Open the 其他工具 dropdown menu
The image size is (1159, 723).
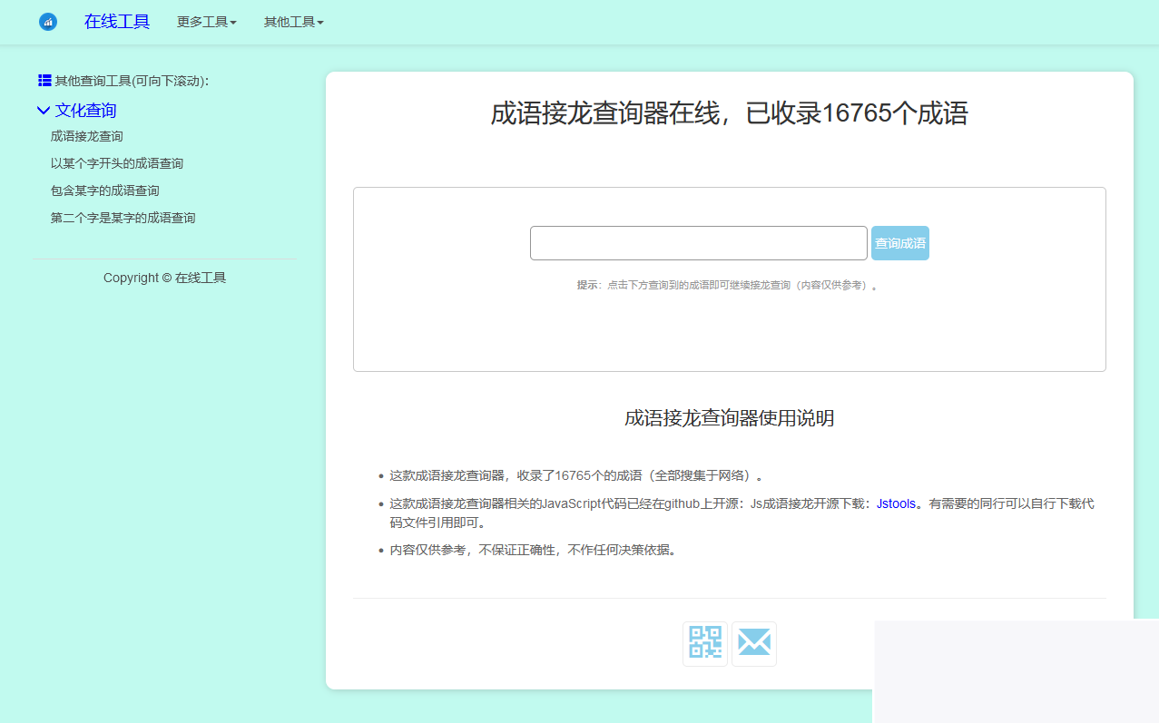coord(292,22)
